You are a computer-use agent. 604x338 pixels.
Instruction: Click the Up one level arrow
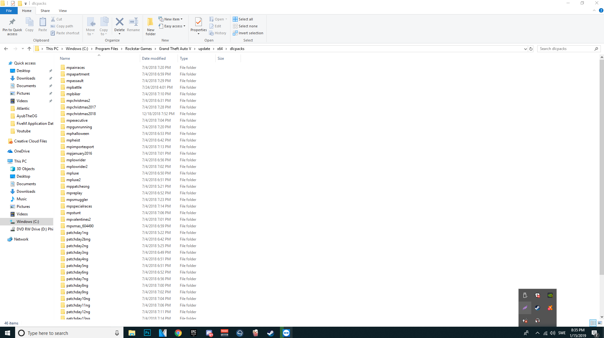(x=29, y=49)
